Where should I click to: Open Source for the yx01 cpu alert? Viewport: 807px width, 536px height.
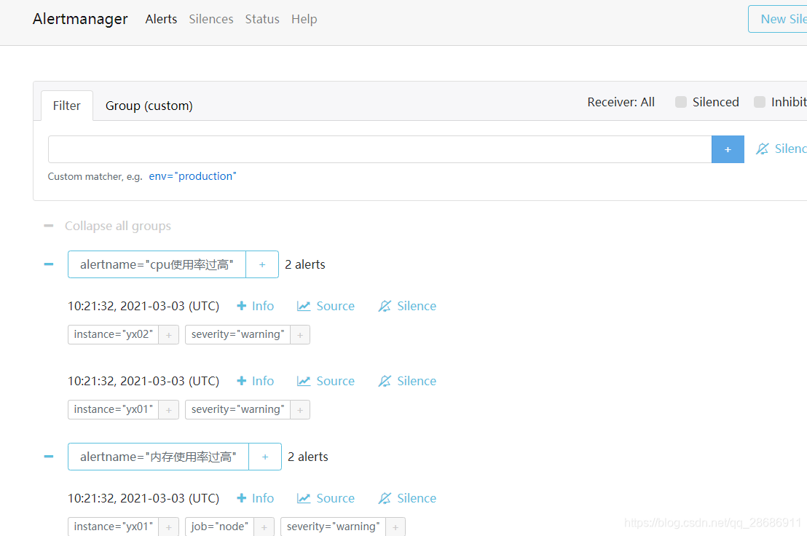(x=326, y=381)
